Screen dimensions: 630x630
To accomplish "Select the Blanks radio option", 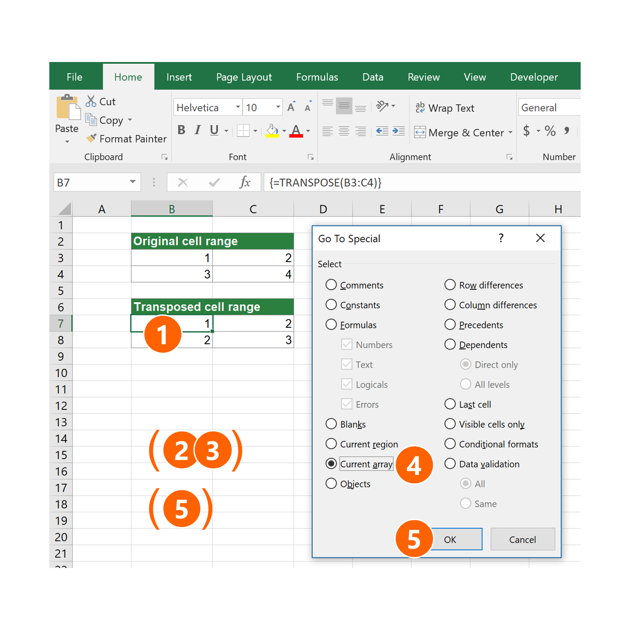I will tap(331, 424).
